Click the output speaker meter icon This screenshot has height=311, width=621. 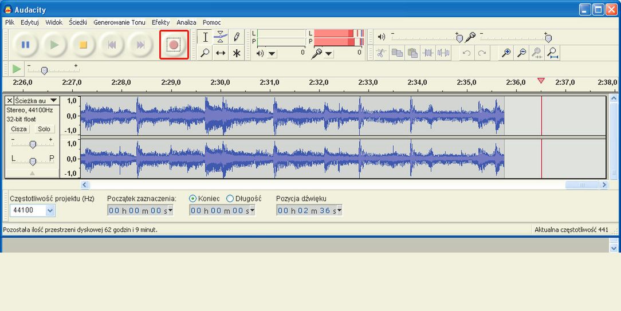coord(260,53)
